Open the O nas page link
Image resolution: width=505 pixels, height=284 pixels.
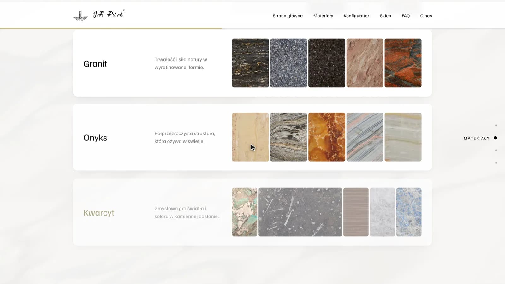426,16
